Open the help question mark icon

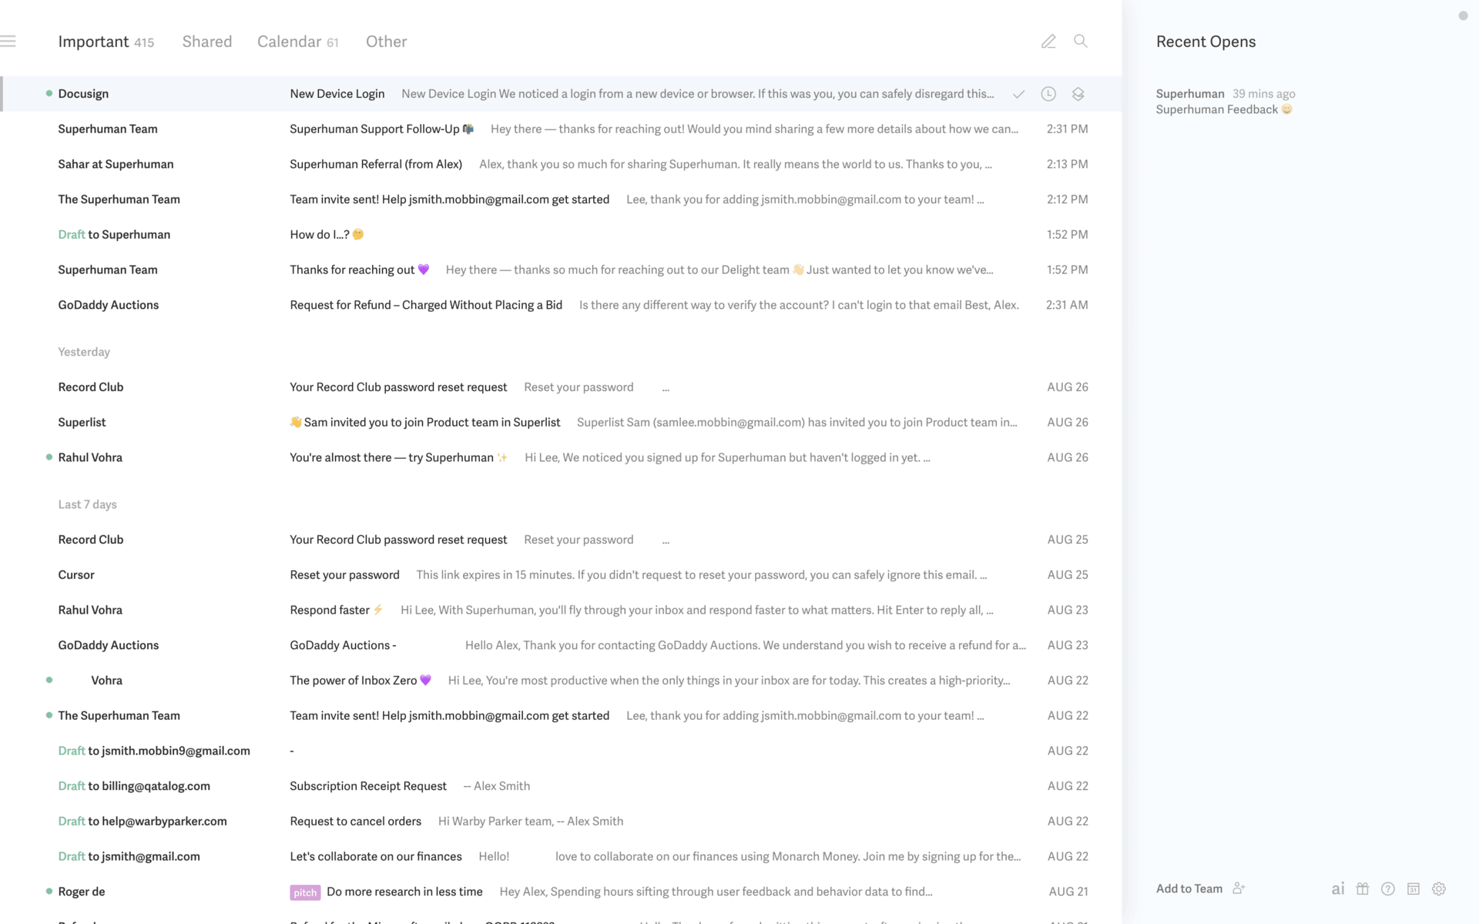(1388, 889)
